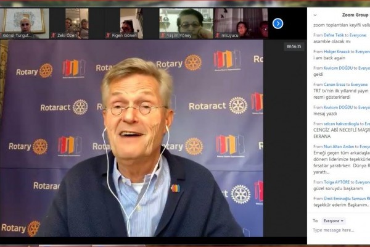Click sender name 'Canan Ersoz' in chat

334,85
